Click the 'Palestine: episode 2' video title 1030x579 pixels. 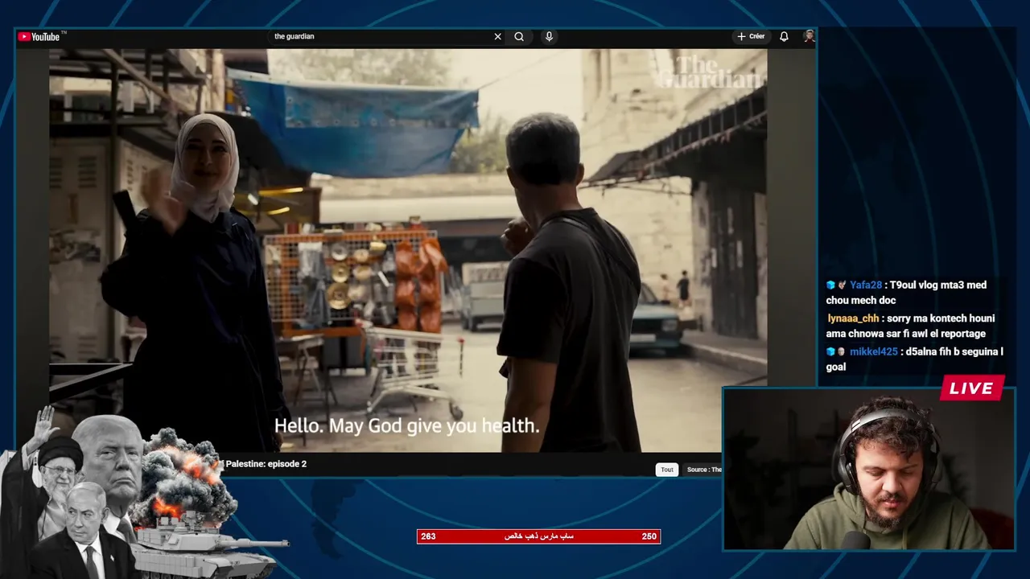266,464
